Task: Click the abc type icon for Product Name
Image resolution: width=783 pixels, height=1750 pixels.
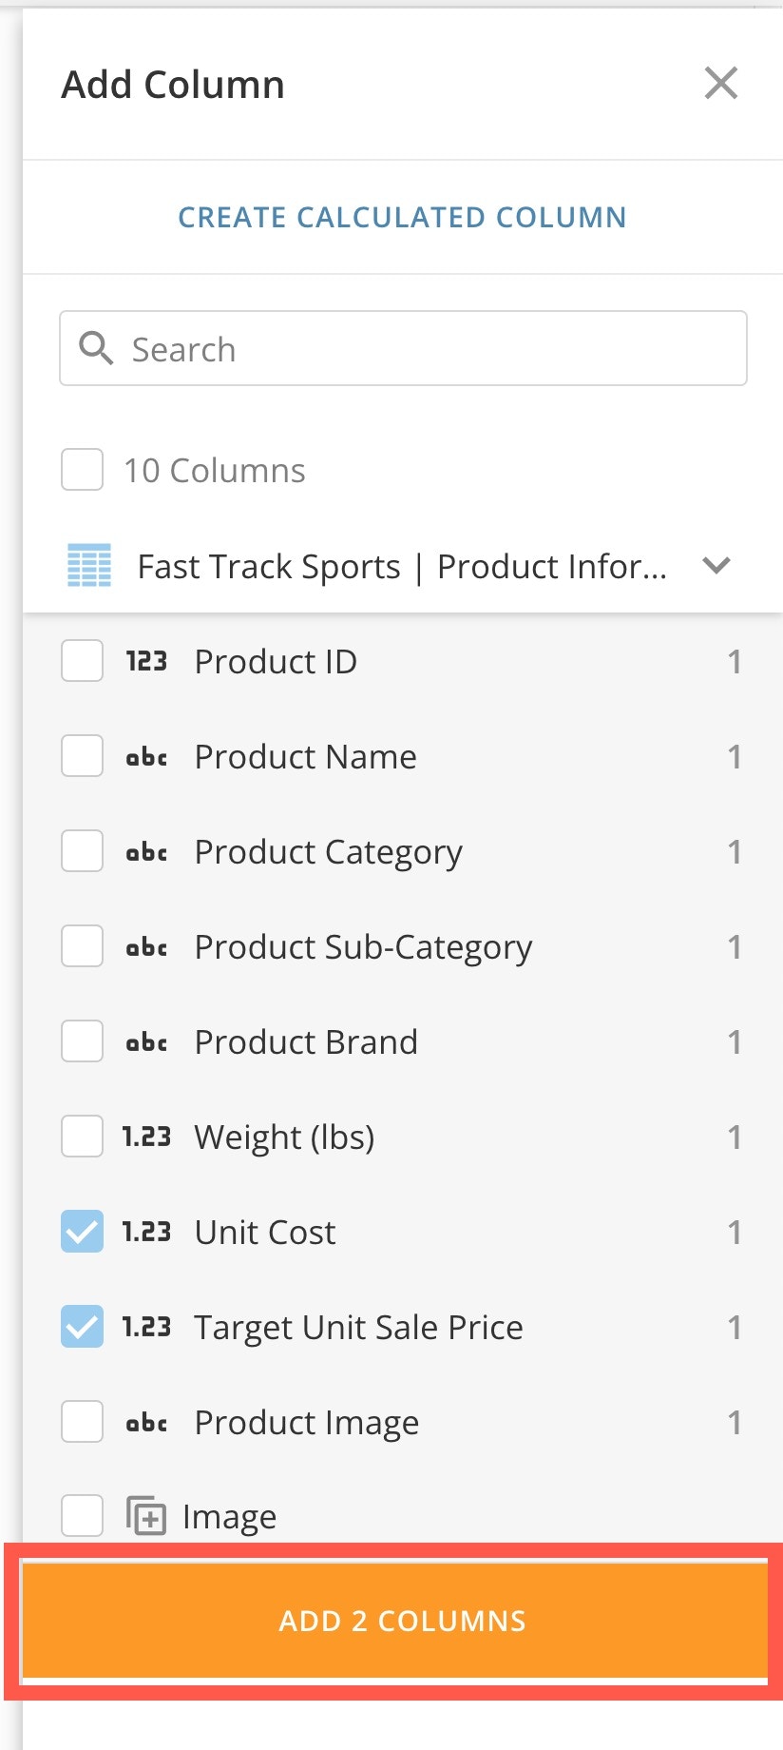Action: [x=146, y=757]
